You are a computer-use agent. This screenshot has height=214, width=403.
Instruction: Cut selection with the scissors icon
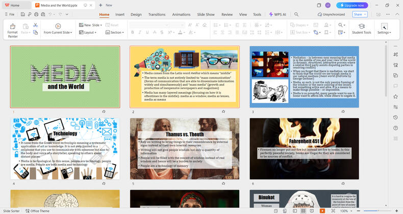(x=36, y=25)
